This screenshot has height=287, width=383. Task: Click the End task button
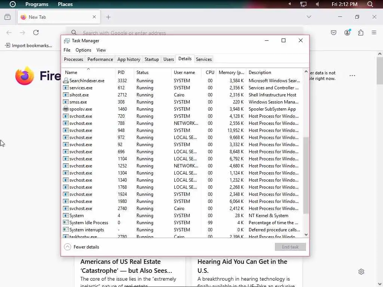click(x=290, y=247)
